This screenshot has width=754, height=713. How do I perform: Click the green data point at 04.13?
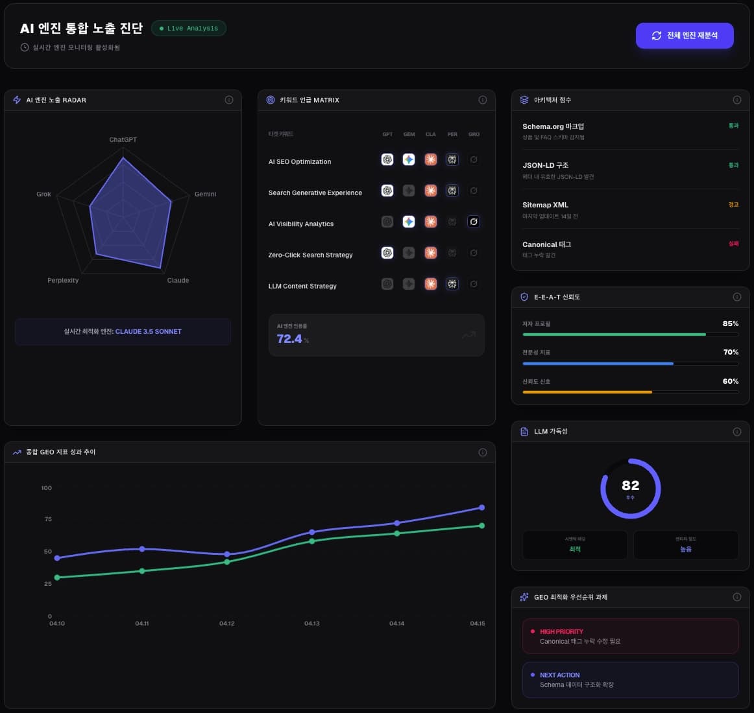(311, 541)
